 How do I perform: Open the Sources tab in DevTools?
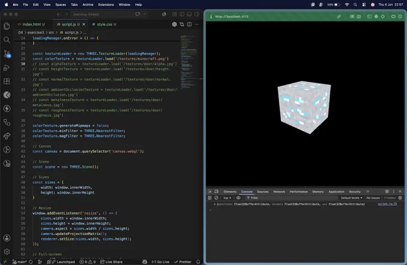[x=263, y=192]
